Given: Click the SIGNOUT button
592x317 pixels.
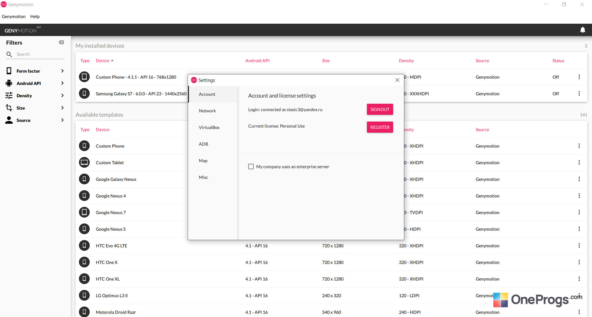Looking at the screenshot, I should pyautogui.click(x=380, y=109).
